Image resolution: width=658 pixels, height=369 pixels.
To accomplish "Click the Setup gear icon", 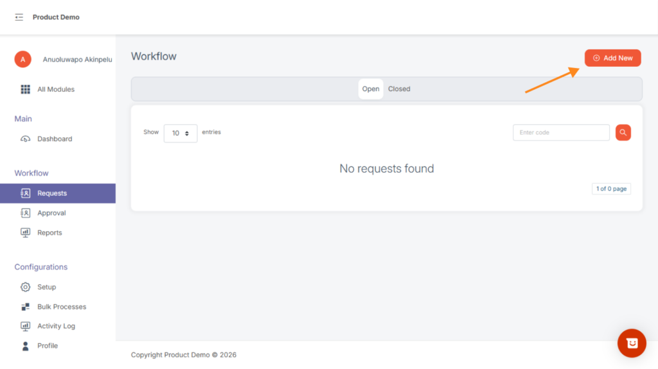I will [26, 287].
